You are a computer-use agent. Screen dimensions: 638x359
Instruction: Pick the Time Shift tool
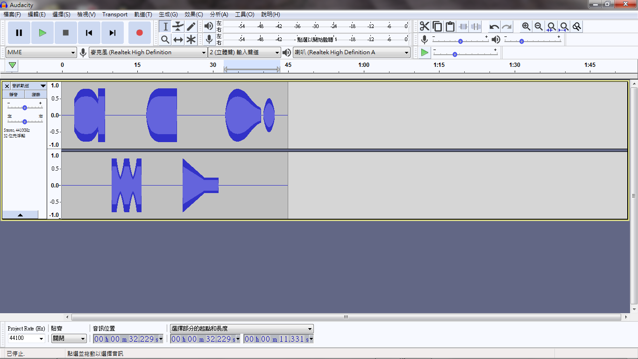[x=178, y=40]
